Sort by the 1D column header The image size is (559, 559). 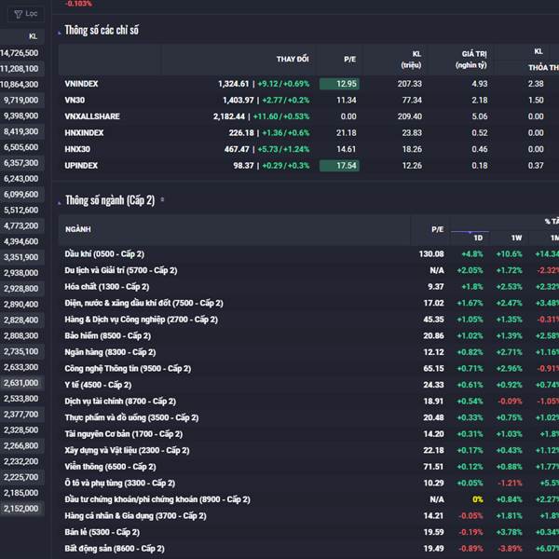[x=478, y=238]
